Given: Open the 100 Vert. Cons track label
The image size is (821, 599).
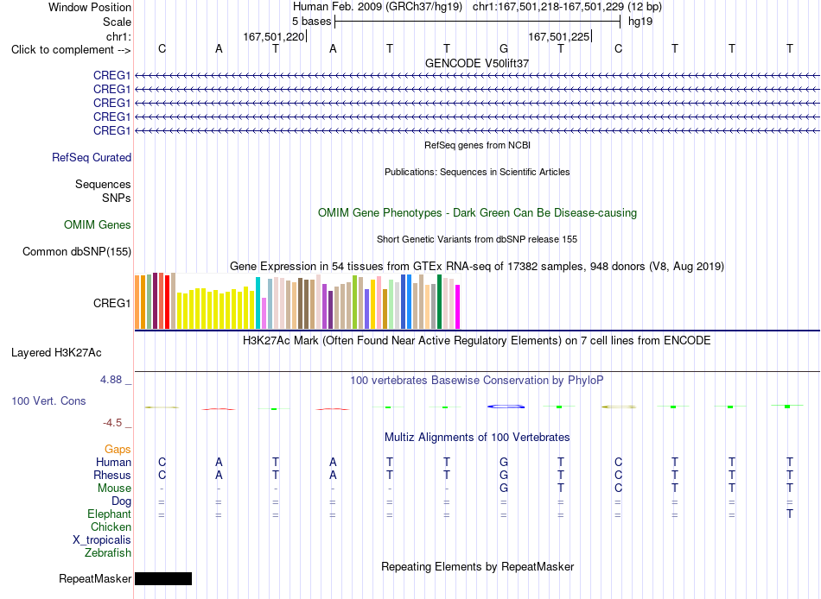Looking at the screenshot, I should pos(48,400).
